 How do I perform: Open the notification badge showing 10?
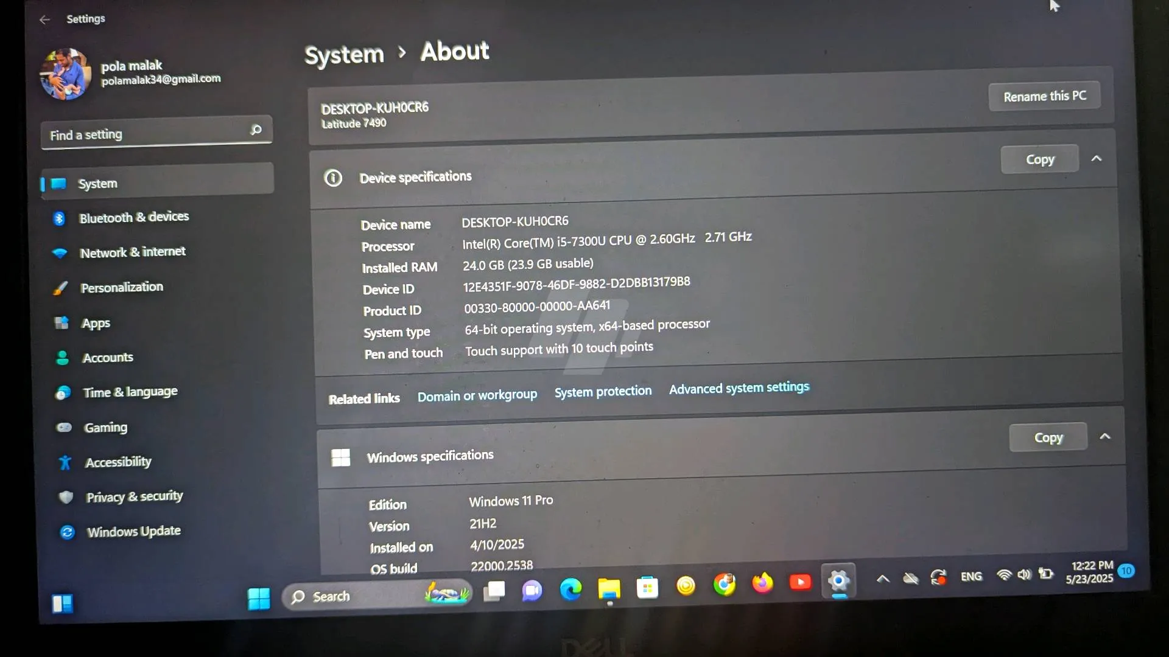coord(1126,571)
